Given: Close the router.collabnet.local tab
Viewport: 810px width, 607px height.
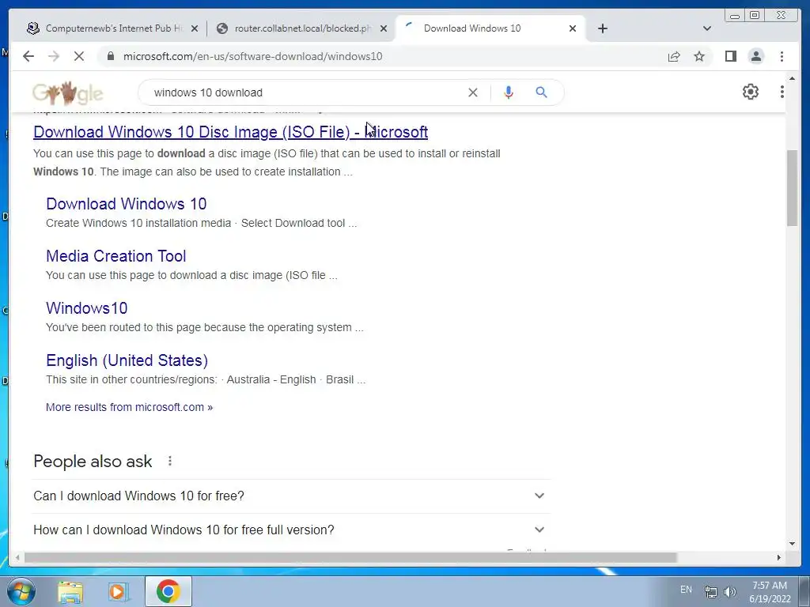Looking at the screenshot, I should point(384,28).
